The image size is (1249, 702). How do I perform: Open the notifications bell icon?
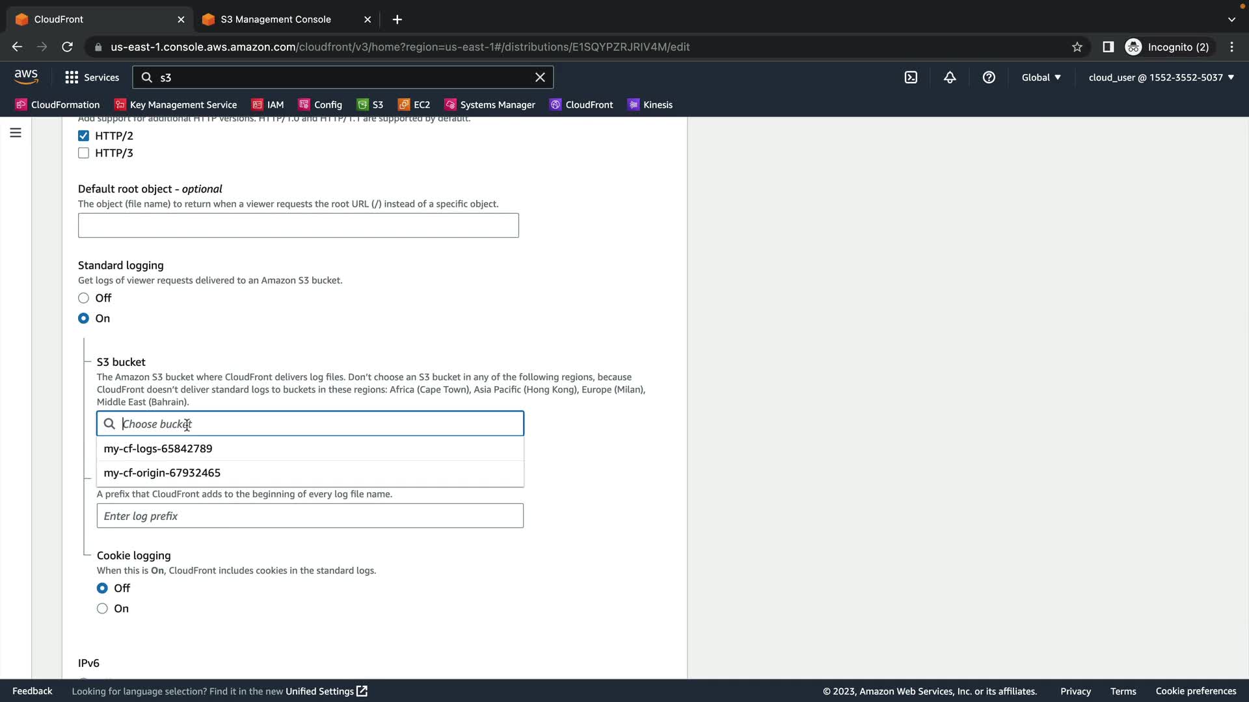(950, 77)
